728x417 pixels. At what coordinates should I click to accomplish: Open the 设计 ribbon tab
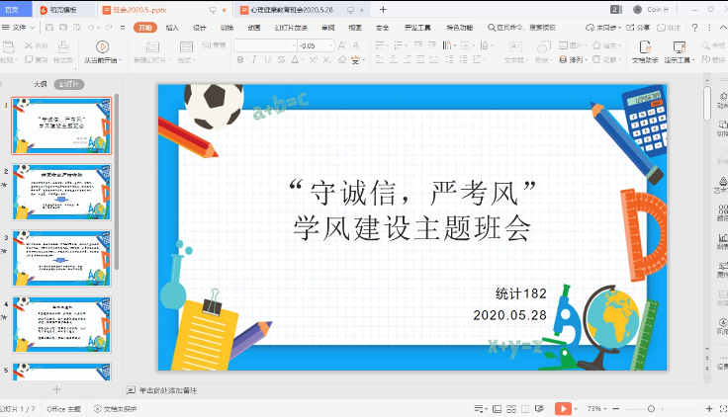[x=200, y=28]
